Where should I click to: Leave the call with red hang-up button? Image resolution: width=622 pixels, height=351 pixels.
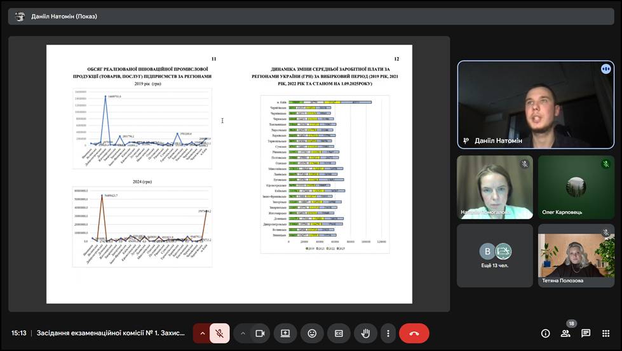[x=414, y=333]
